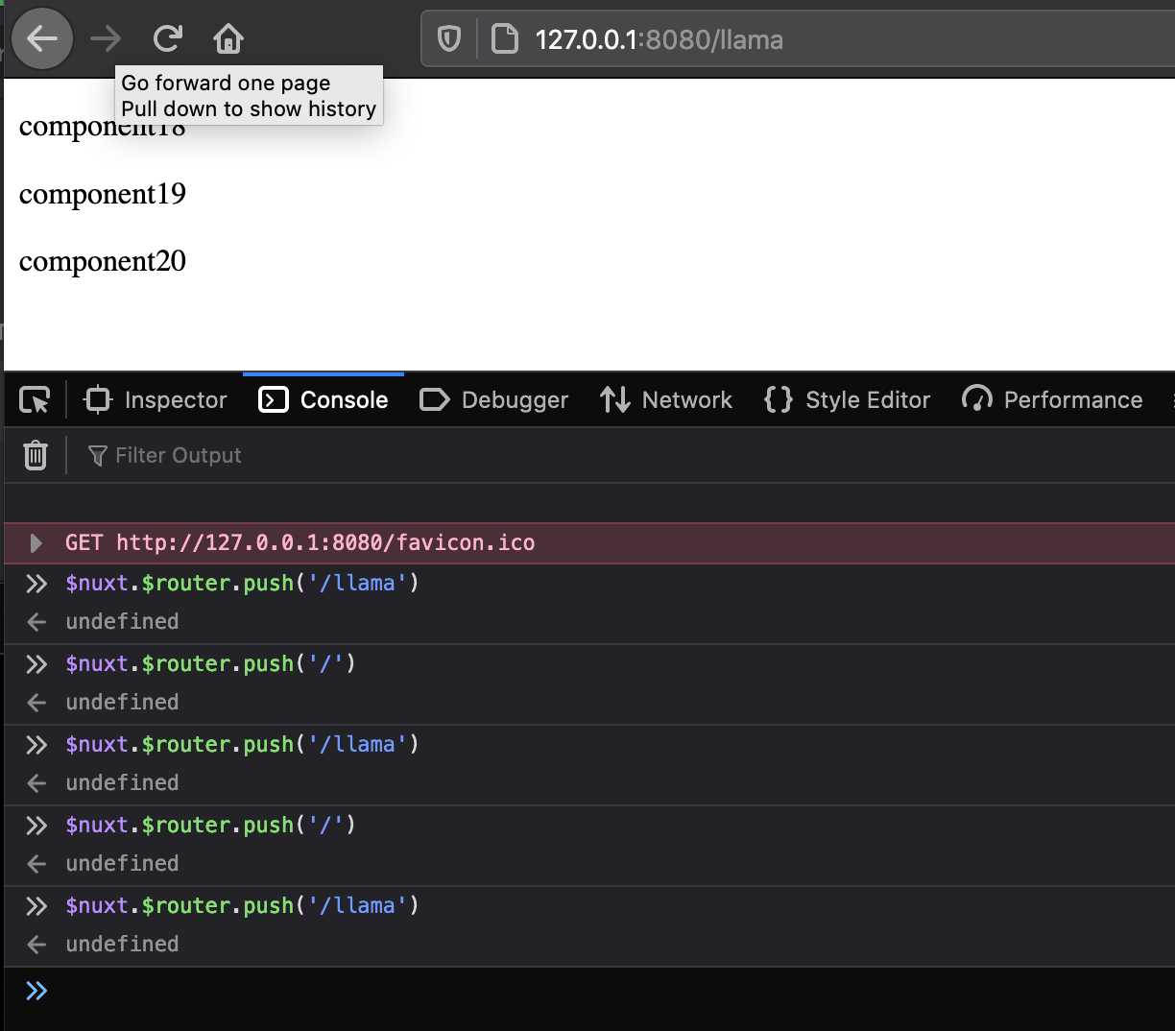Open the Style Editor panel
1175x1031 pixels.
pos(846,399)
